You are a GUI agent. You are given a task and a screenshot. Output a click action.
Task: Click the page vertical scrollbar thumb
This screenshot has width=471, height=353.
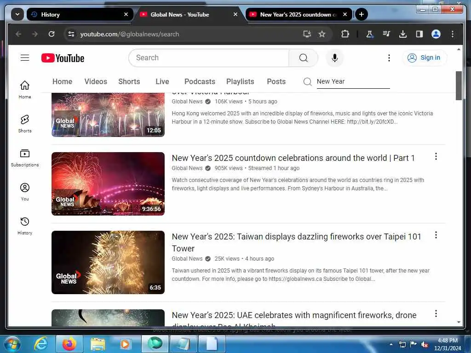[x=459, y=86]
